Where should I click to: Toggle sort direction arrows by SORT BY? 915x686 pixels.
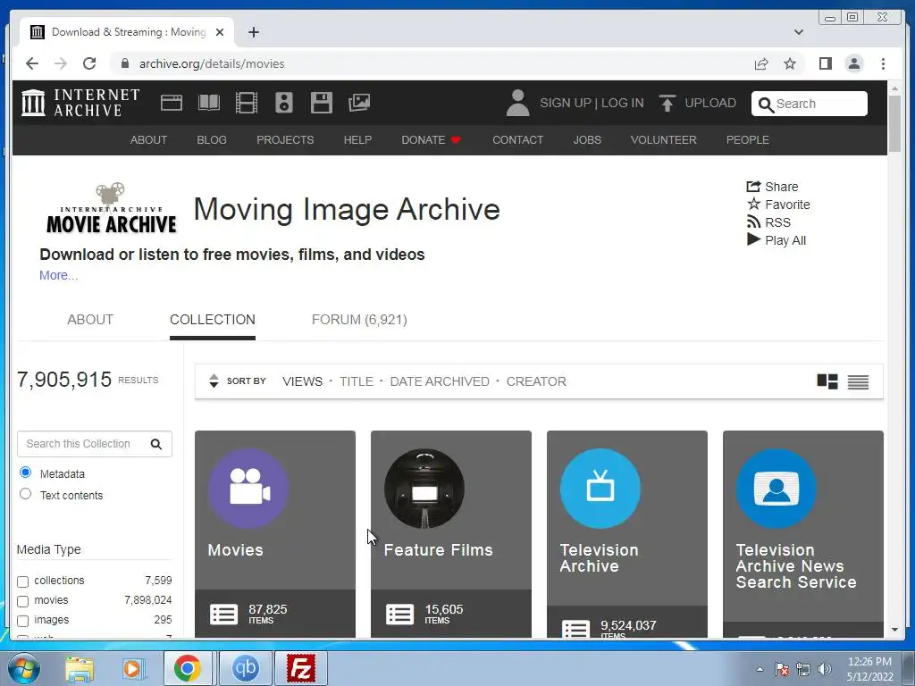(214, 381)
